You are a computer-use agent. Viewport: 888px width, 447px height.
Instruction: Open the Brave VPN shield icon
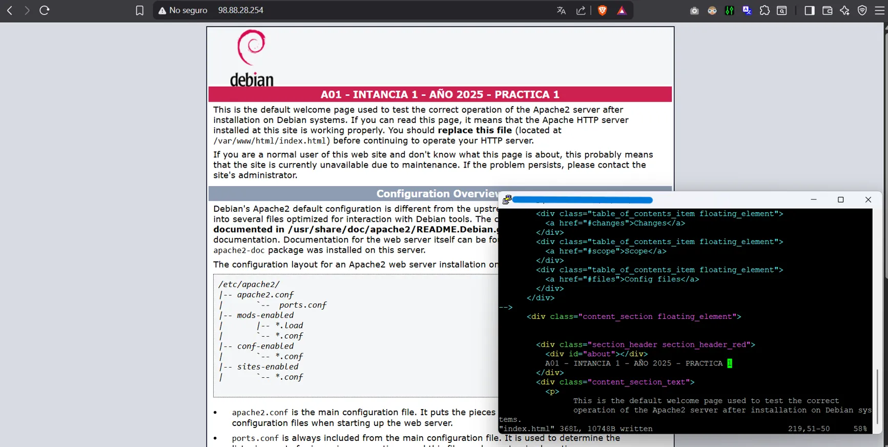tap(862, 10)
